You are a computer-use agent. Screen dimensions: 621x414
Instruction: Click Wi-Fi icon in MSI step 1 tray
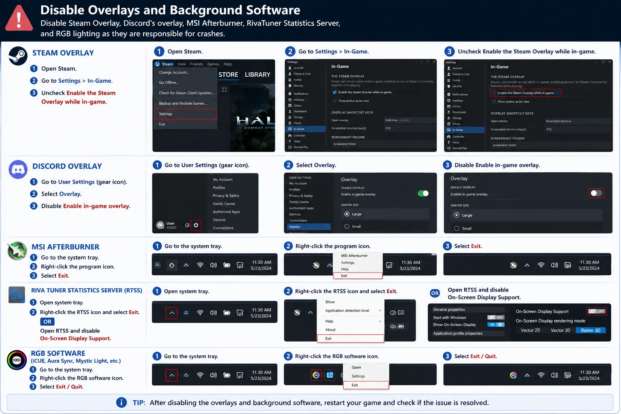200,265
